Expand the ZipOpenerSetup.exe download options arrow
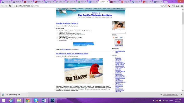 tap(27, 94)
